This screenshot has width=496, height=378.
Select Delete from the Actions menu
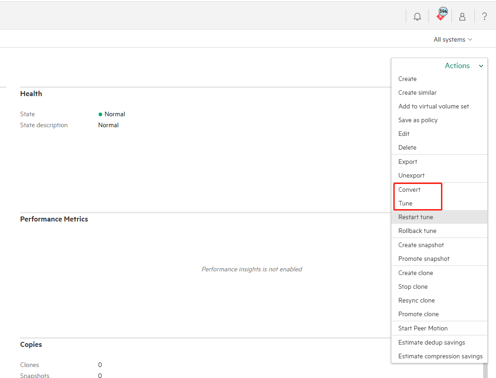[407, 147]
